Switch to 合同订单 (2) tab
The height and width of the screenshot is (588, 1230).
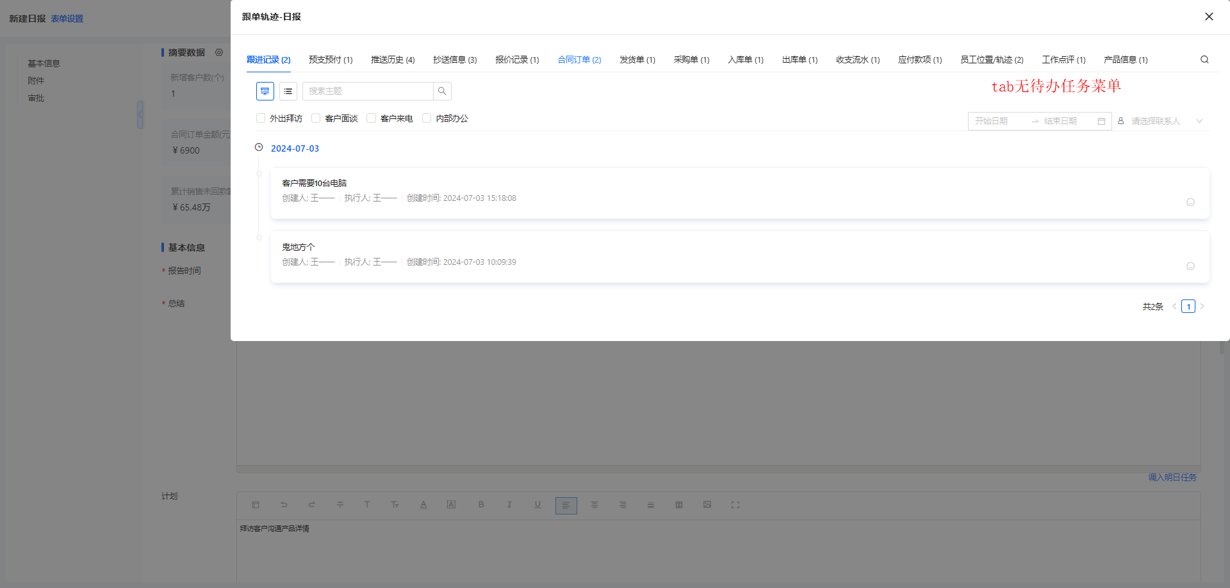point(579,60)
